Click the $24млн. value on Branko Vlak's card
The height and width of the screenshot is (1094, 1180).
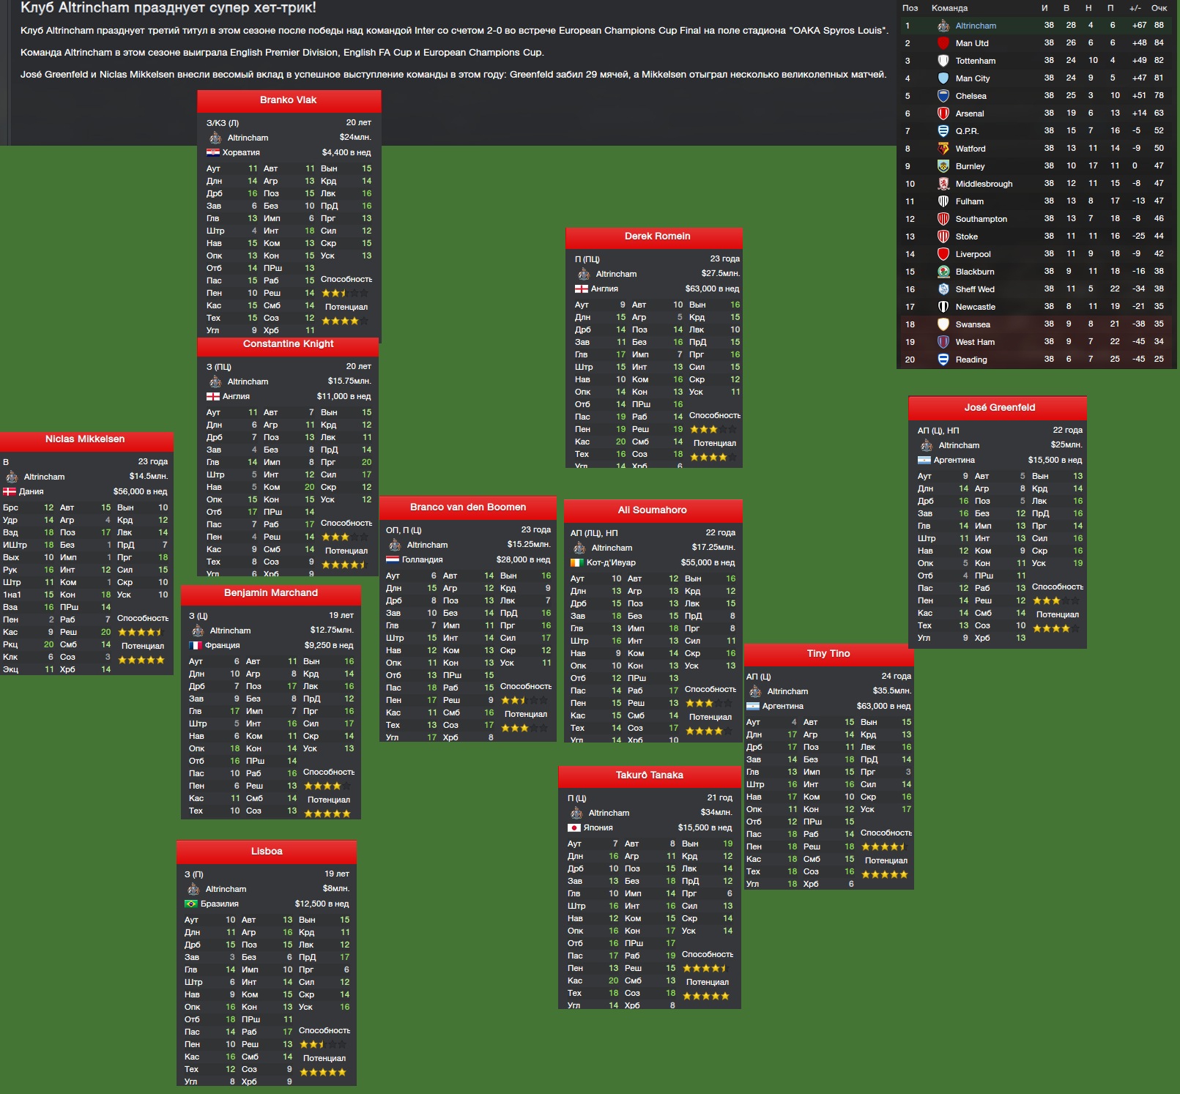[355, 138]
